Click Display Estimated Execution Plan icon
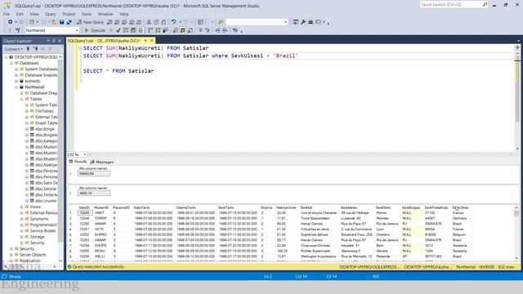Image resolution: width=523 pixels, height=294 pixels. coord(126,30)
